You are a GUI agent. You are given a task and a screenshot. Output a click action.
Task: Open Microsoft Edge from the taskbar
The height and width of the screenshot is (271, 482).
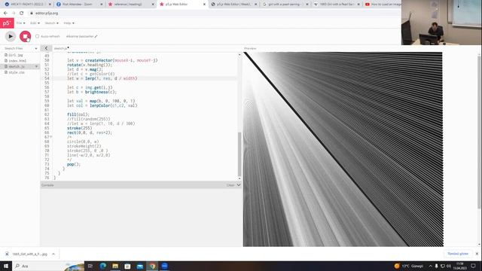[103, 266]
